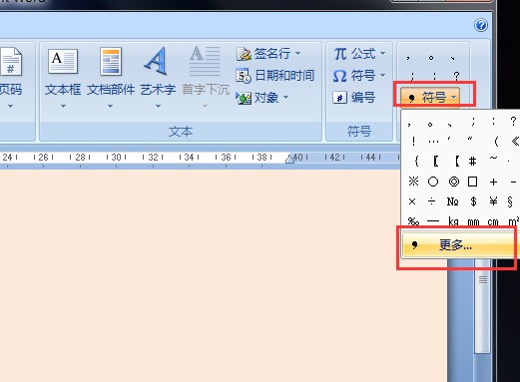
Task: Insert a 文本框 text box
Action: 63,79
